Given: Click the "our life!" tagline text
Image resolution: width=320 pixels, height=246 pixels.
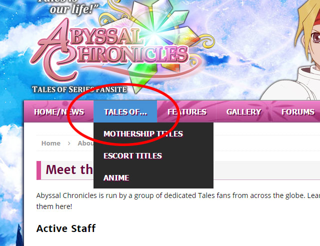Looking at the screenshot, I should pos(74,9).
